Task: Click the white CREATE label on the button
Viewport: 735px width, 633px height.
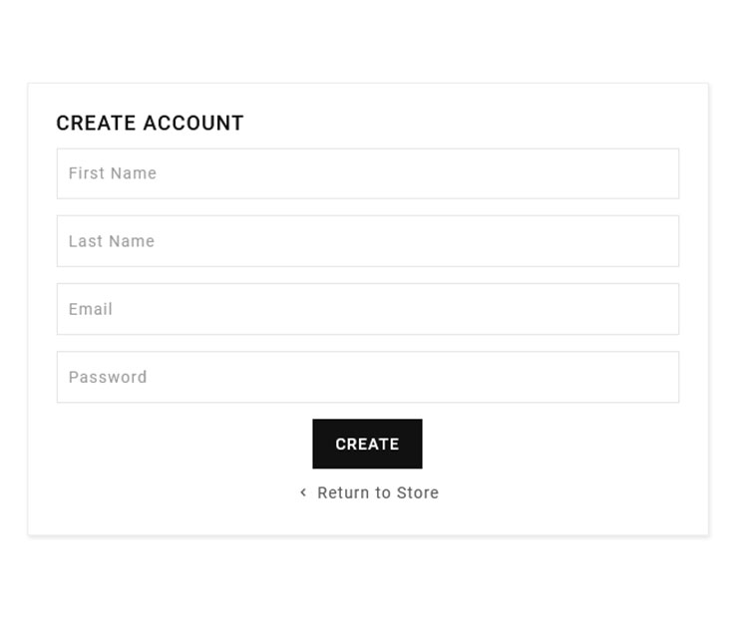Action: 367,445
